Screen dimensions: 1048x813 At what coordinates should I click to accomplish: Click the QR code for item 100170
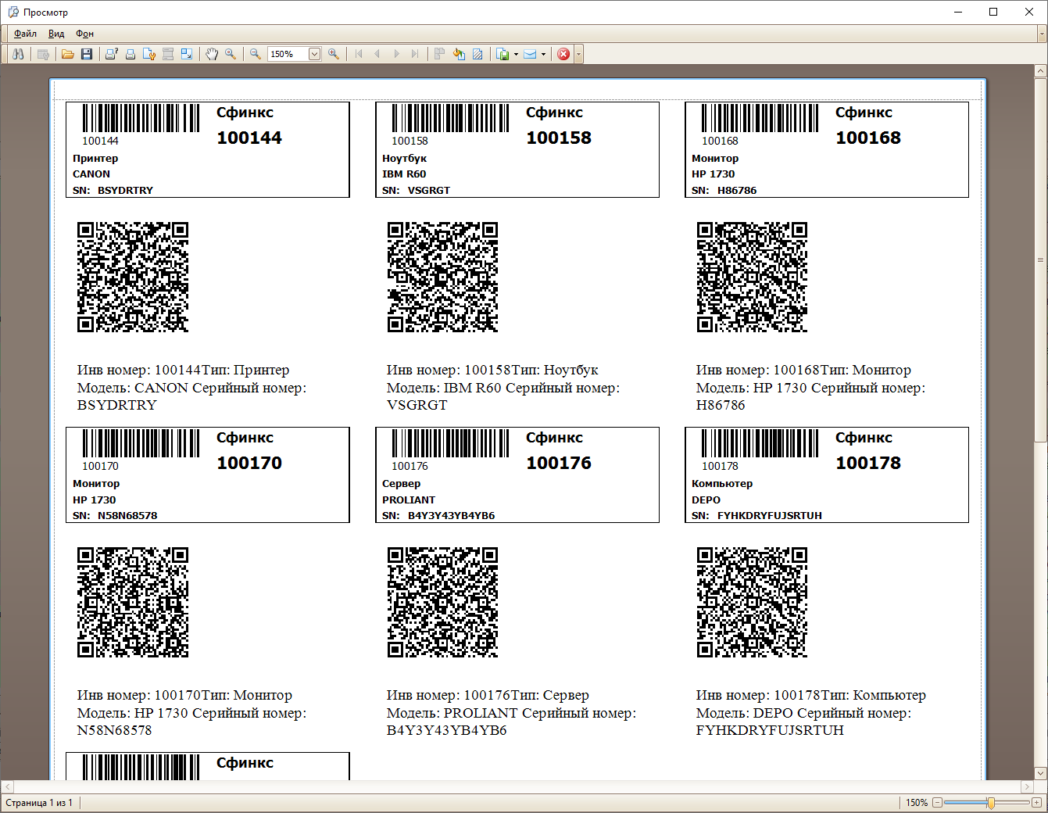[x=133, y=603]
